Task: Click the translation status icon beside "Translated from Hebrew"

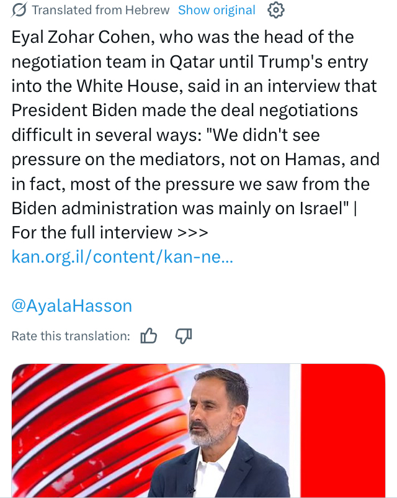Action: click(19, 10)
